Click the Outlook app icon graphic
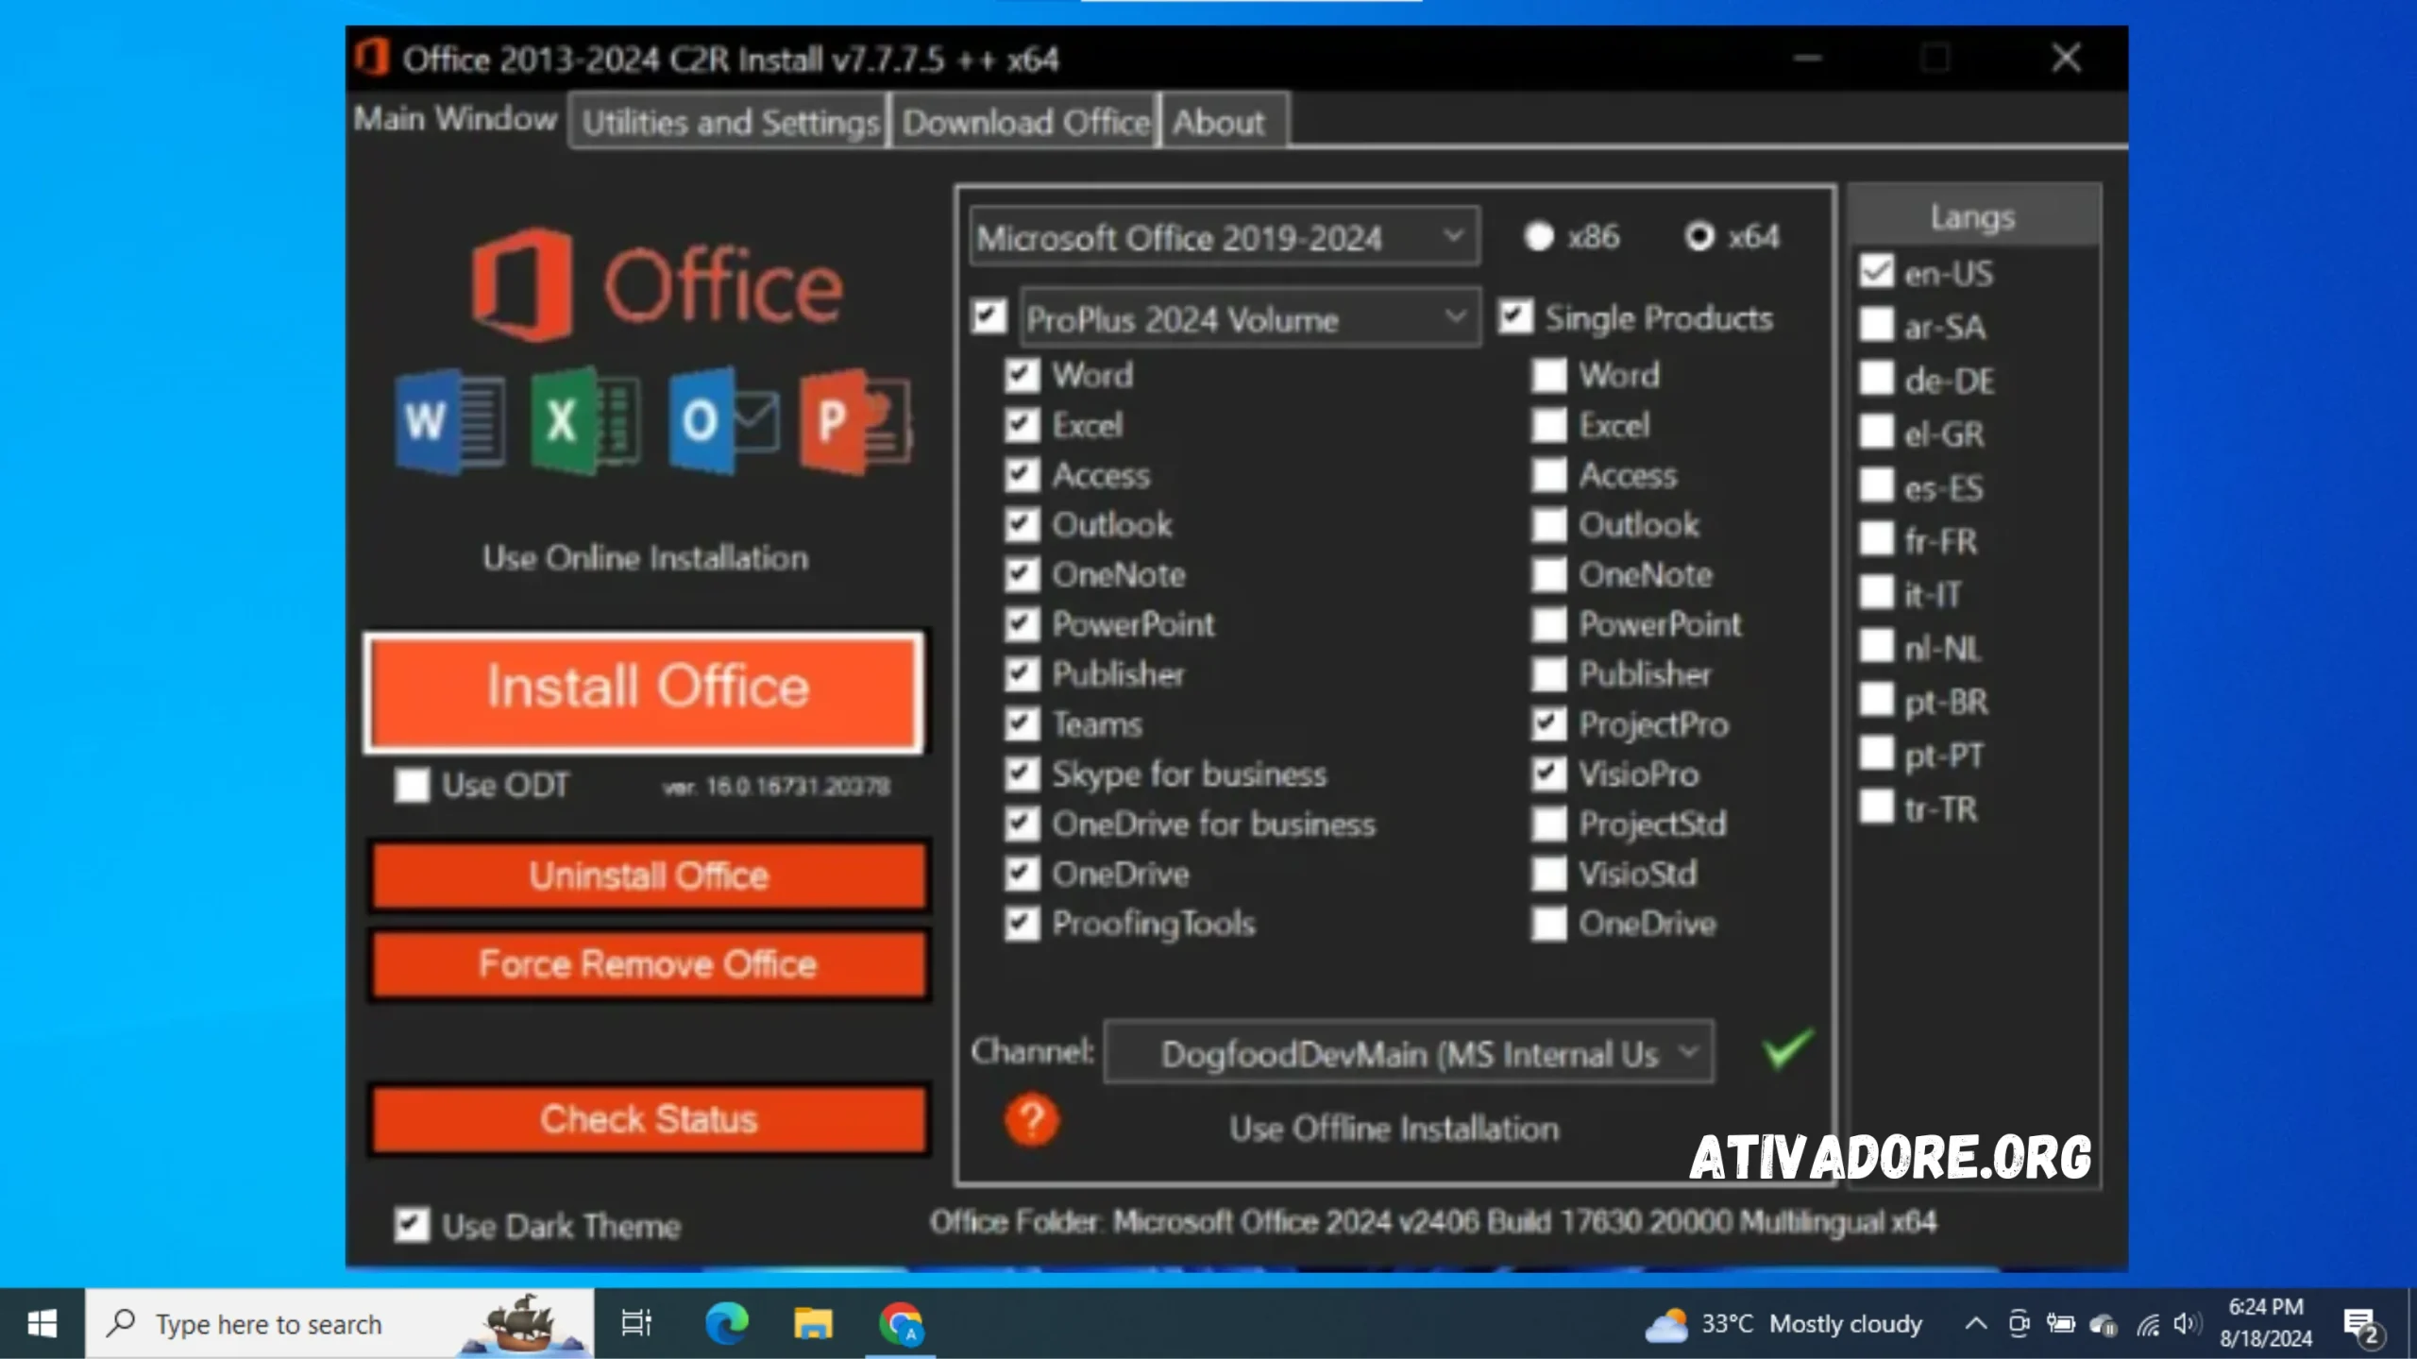This screenshot has width=2417, height=1359. click(x=723, y=421)
